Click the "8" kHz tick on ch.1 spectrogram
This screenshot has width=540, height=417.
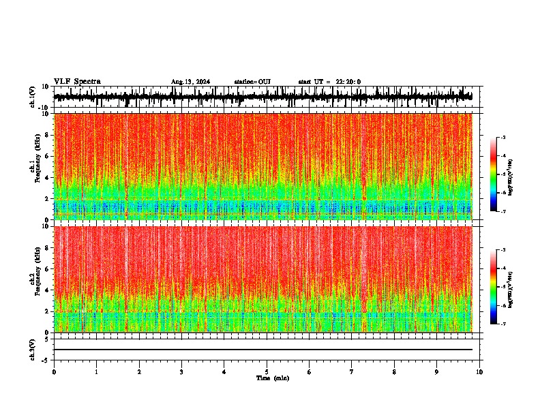click(47, 135)
